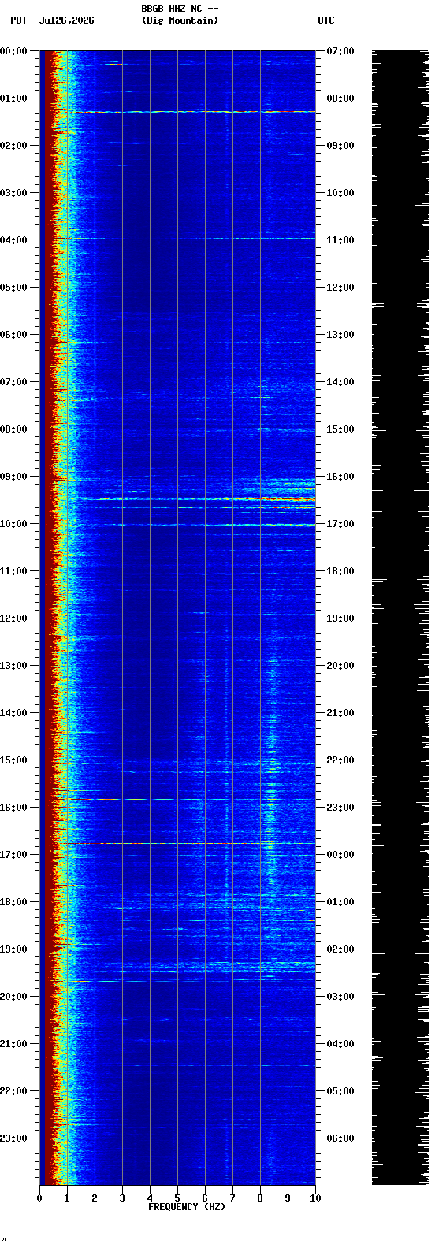
Task: Click the 3 frequency axis tick label
Action: point(122,1198)
